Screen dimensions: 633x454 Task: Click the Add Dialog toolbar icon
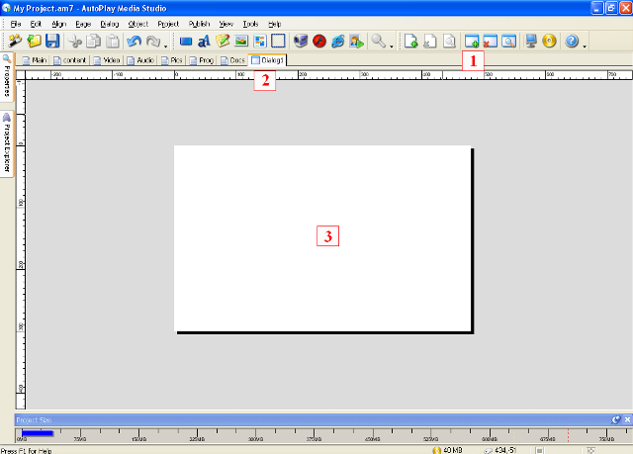click(x=472, y=42)
